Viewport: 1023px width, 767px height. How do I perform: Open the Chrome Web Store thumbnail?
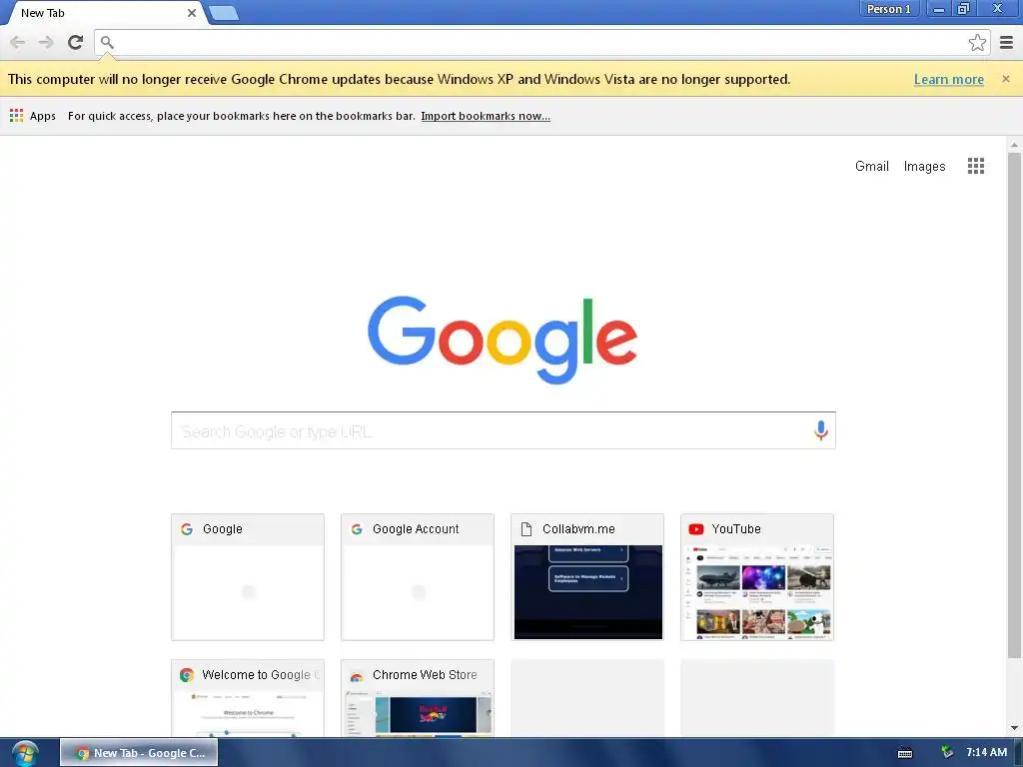(418, 698)
